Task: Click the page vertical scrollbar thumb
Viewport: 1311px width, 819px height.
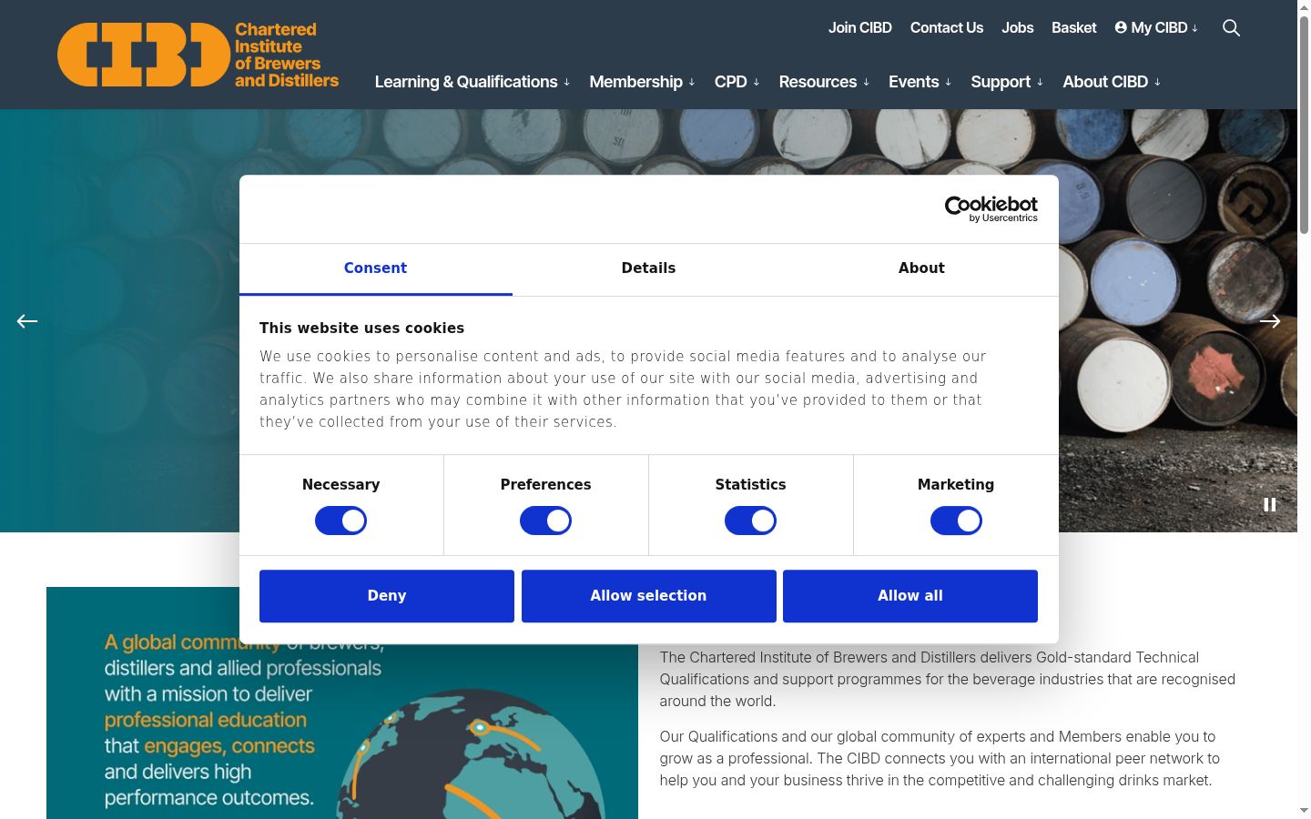Action: click(x=1304, y=123)
